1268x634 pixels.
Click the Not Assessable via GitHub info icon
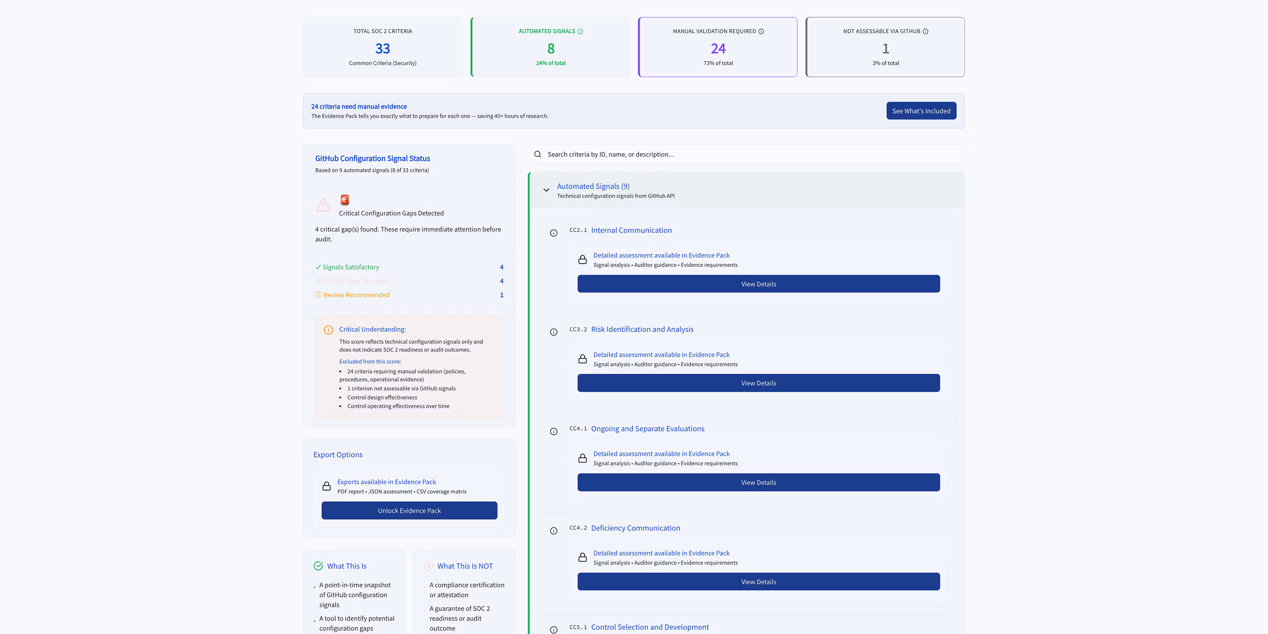pos(925,31)
